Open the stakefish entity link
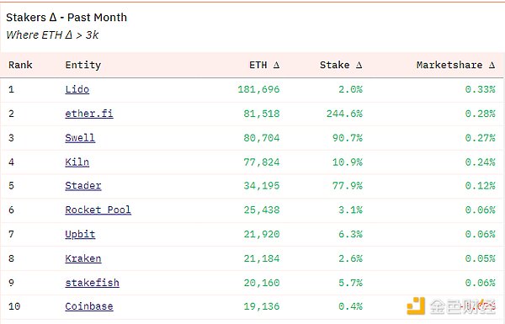 click(92, 283)
